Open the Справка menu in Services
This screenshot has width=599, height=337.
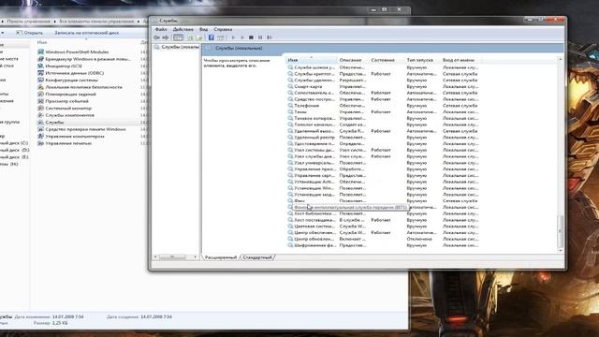pyautogui.click(x=223, y=29)
